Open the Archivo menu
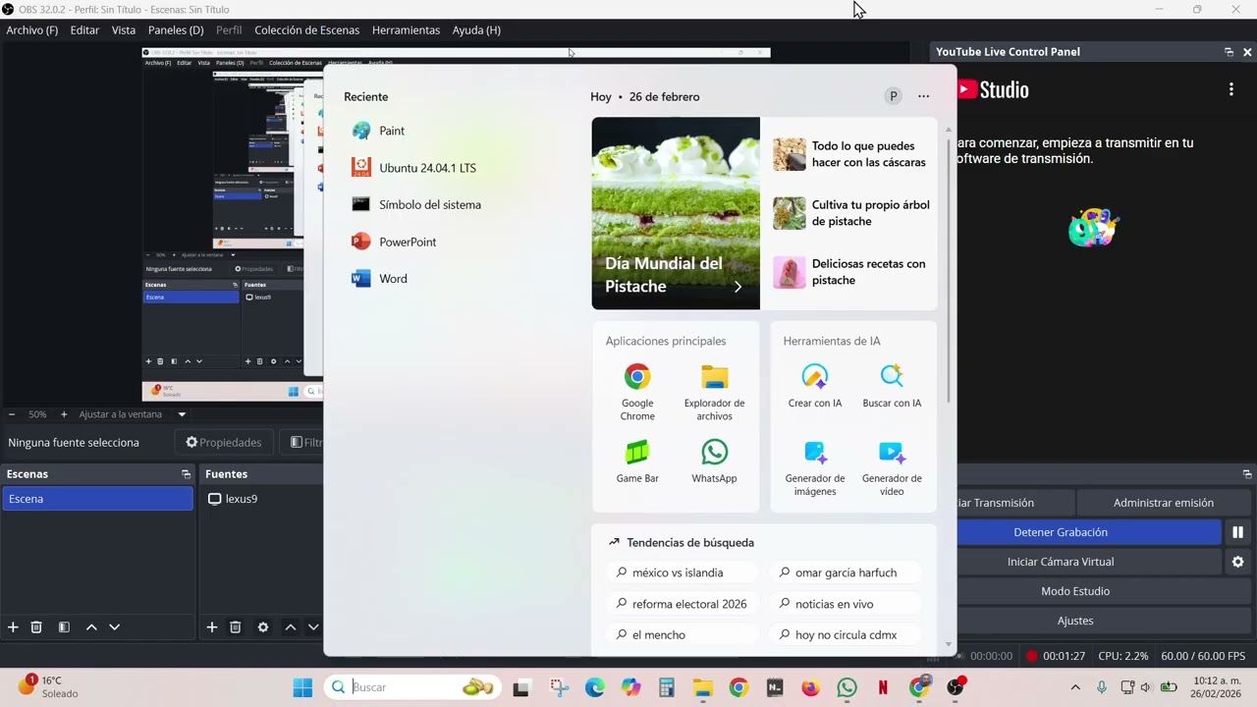The image size is (1257, 707). pos(32,30)
